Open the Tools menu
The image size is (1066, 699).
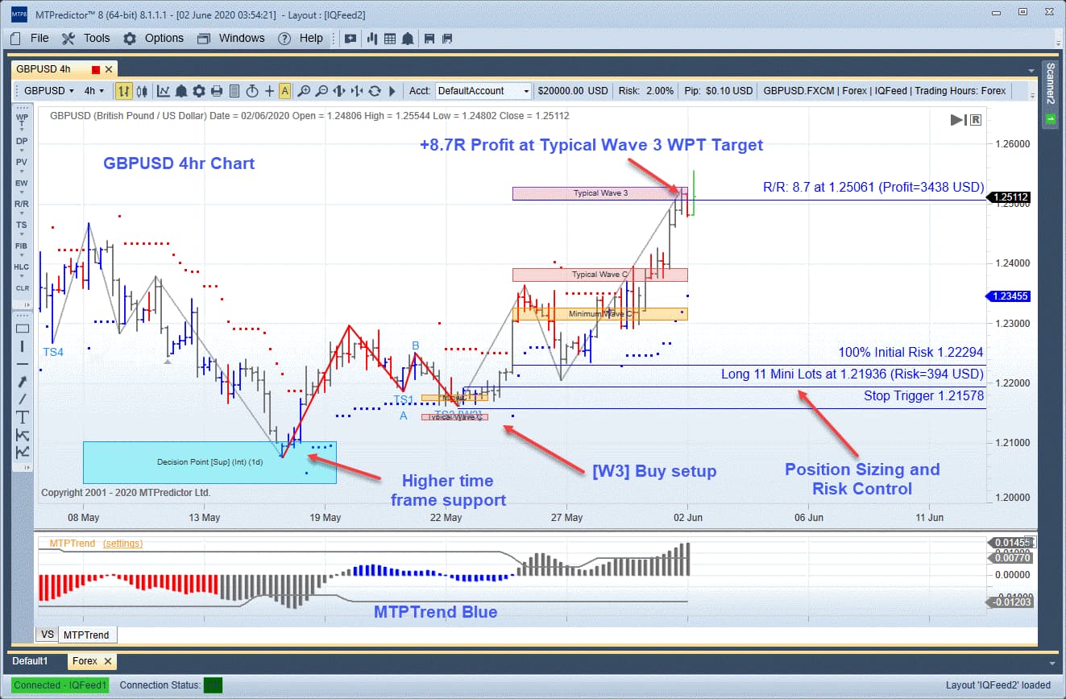pos(96,38)
